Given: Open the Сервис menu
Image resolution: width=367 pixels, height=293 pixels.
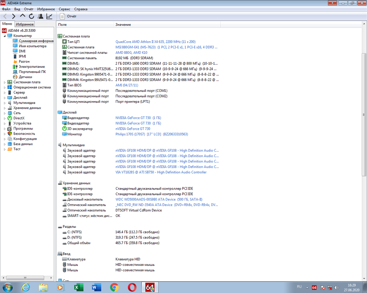Looking at the screenshot, I should [x=64, y=9].
